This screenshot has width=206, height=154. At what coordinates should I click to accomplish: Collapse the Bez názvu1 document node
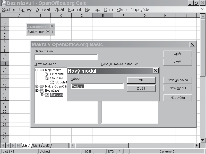click(x=37, y=91)
